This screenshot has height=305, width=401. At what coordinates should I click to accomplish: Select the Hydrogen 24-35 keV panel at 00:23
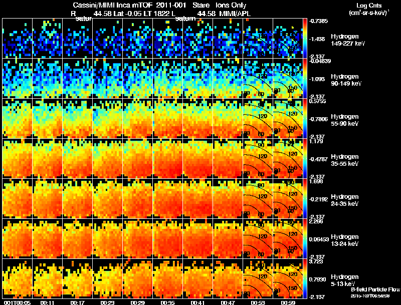[107, 199]
